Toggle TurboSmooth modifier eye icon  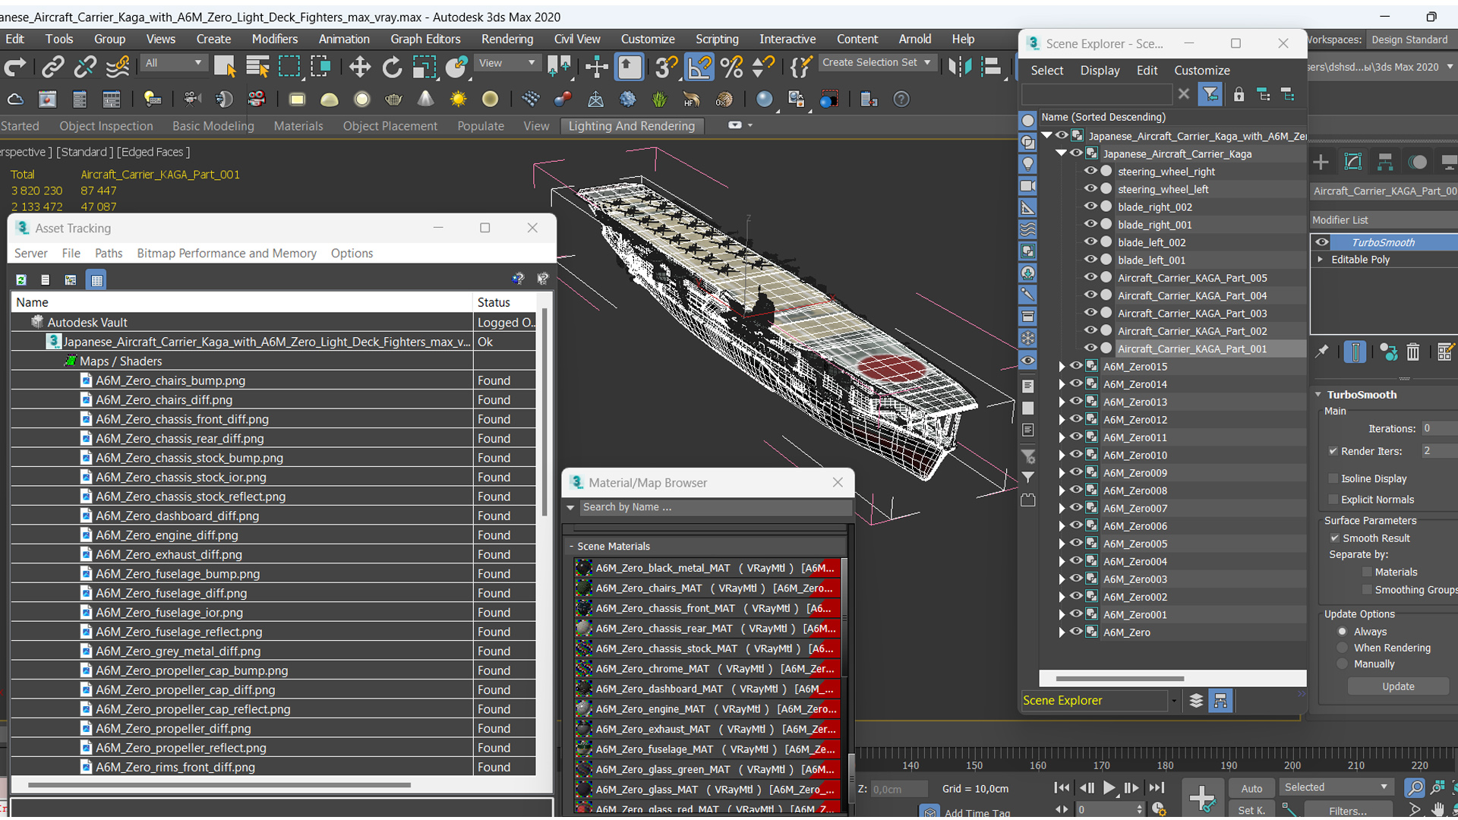coord(1322,242)
